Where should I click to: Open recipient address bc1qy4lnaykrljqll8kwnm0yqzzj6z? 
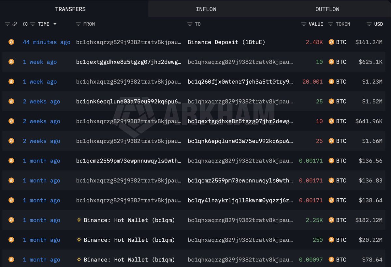[x=240, y=201]
